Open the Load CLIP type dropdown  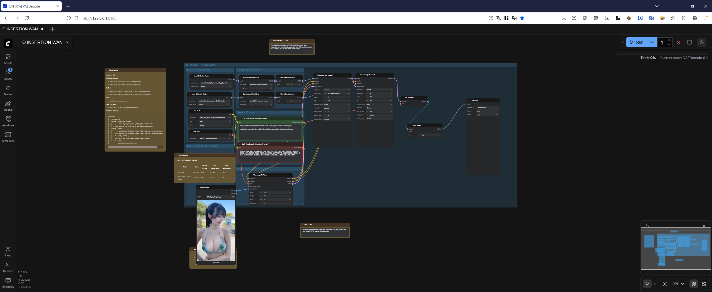tap(215, 121)
